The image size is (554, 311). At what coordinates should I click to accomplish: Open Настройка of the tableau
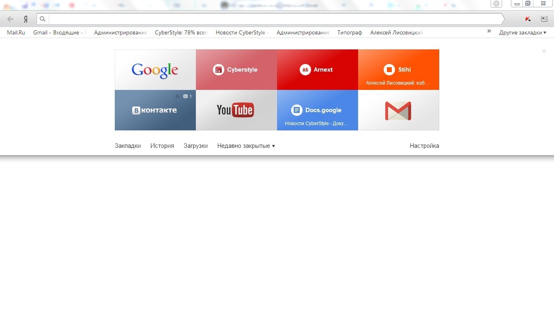(x=425, y=146)
